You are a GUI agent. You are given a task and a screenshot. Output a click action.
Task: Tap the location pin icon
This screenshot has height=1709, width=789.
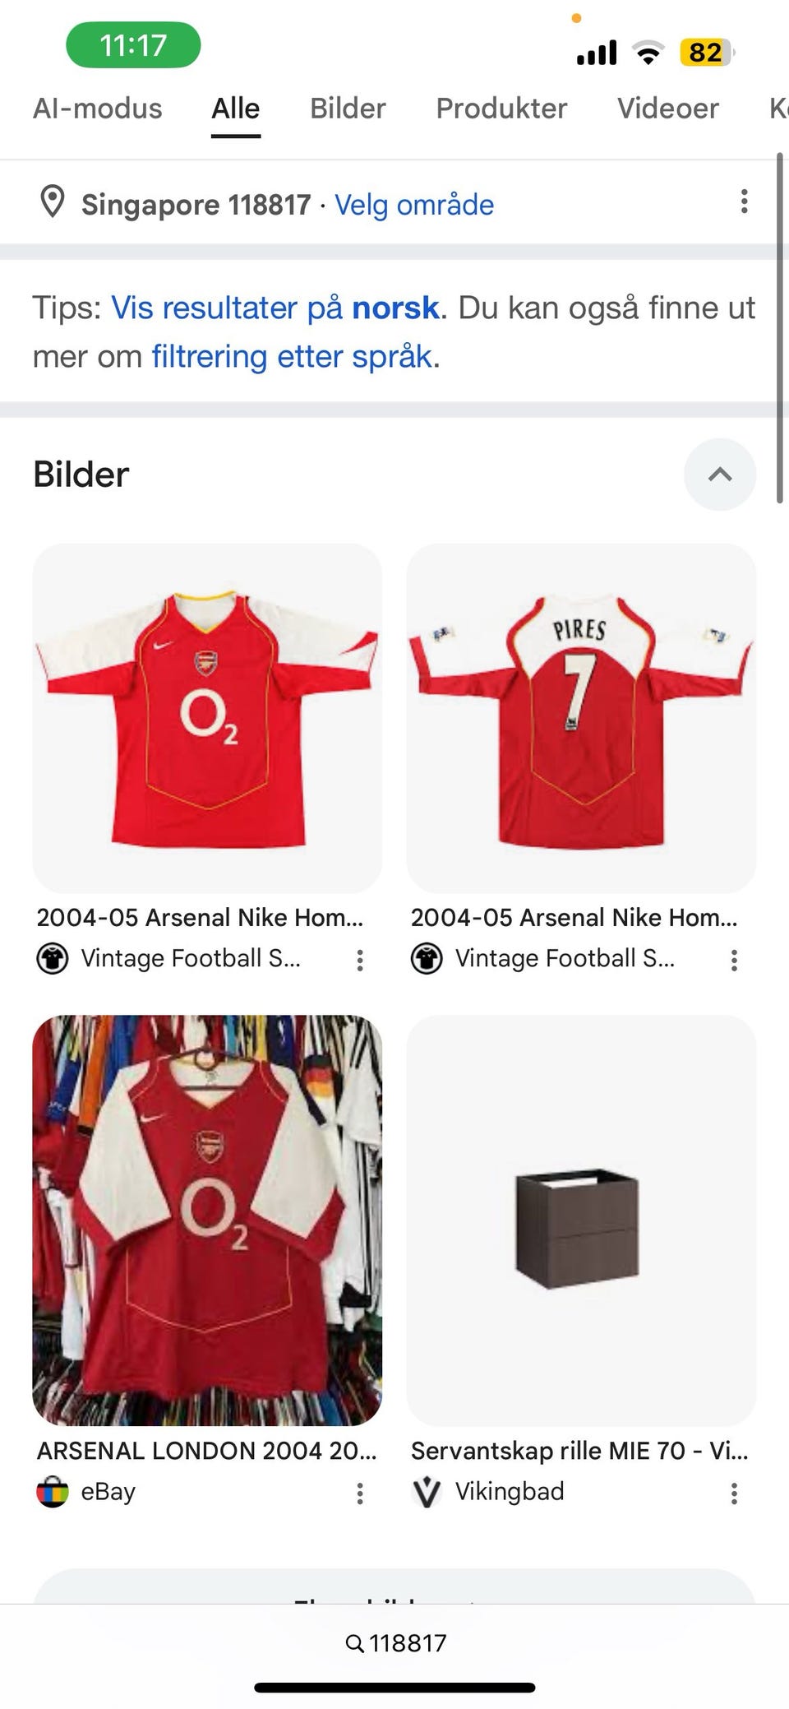pyautogui.click(x=53, y=202)
